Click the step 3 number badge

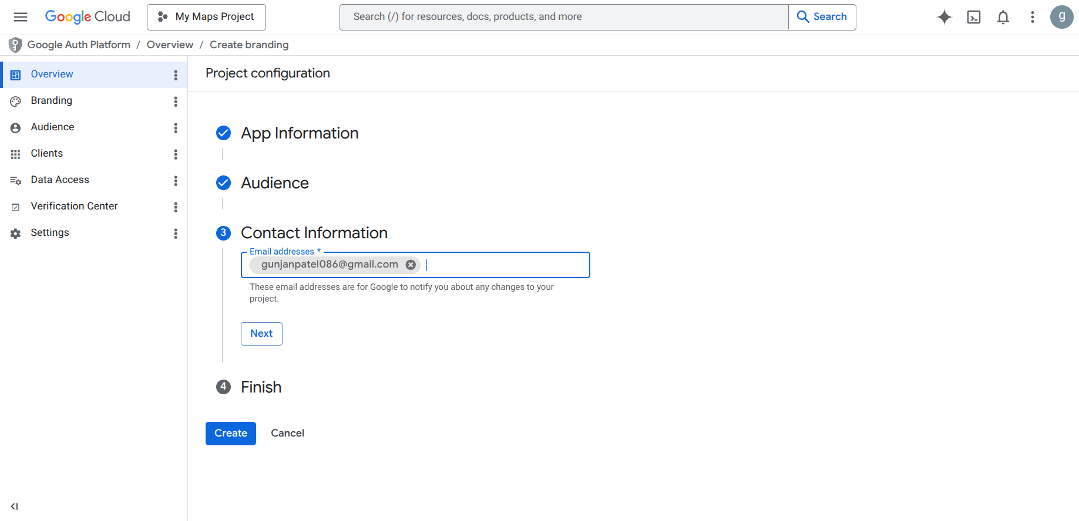[223, 233]
